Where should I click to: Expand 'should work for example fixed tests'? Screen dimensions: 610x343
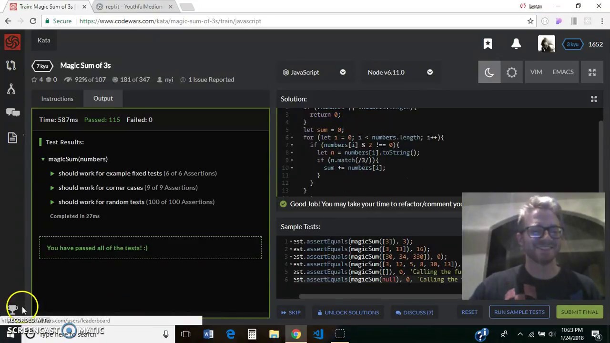[52, 173]
